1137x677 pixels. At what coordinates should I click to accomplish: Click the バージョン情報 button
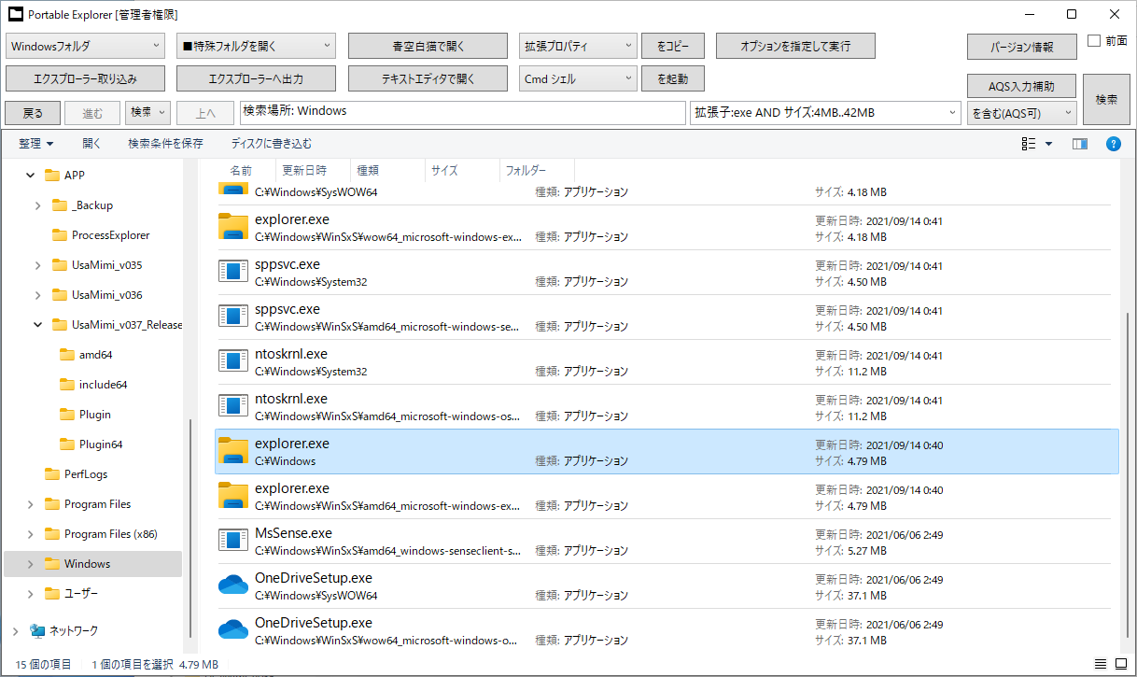[x=1022, y=47]
